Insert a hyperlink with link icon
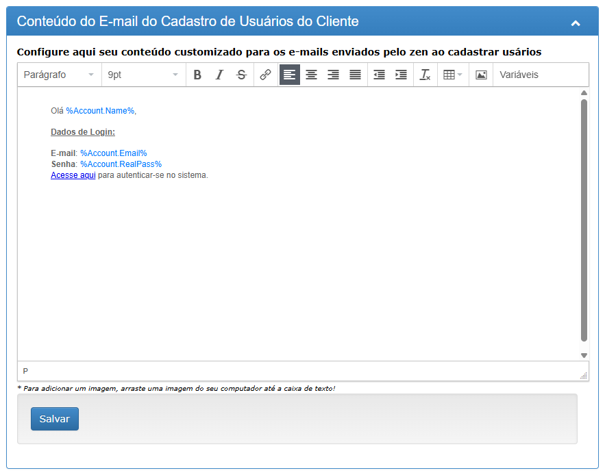 tap(265, 75)
